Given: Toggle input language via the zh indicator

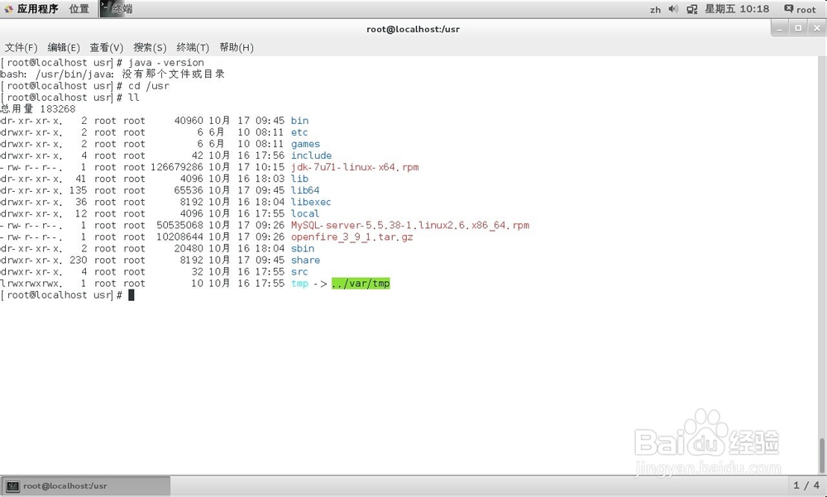Looking at the screenshot, I should (655, 9).
